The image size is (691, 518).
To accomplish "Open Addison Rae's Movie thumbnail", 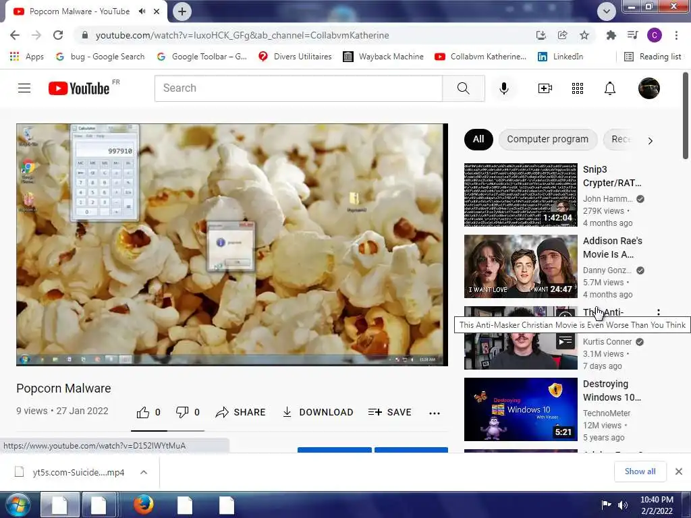I will click(x=520, y=266).
